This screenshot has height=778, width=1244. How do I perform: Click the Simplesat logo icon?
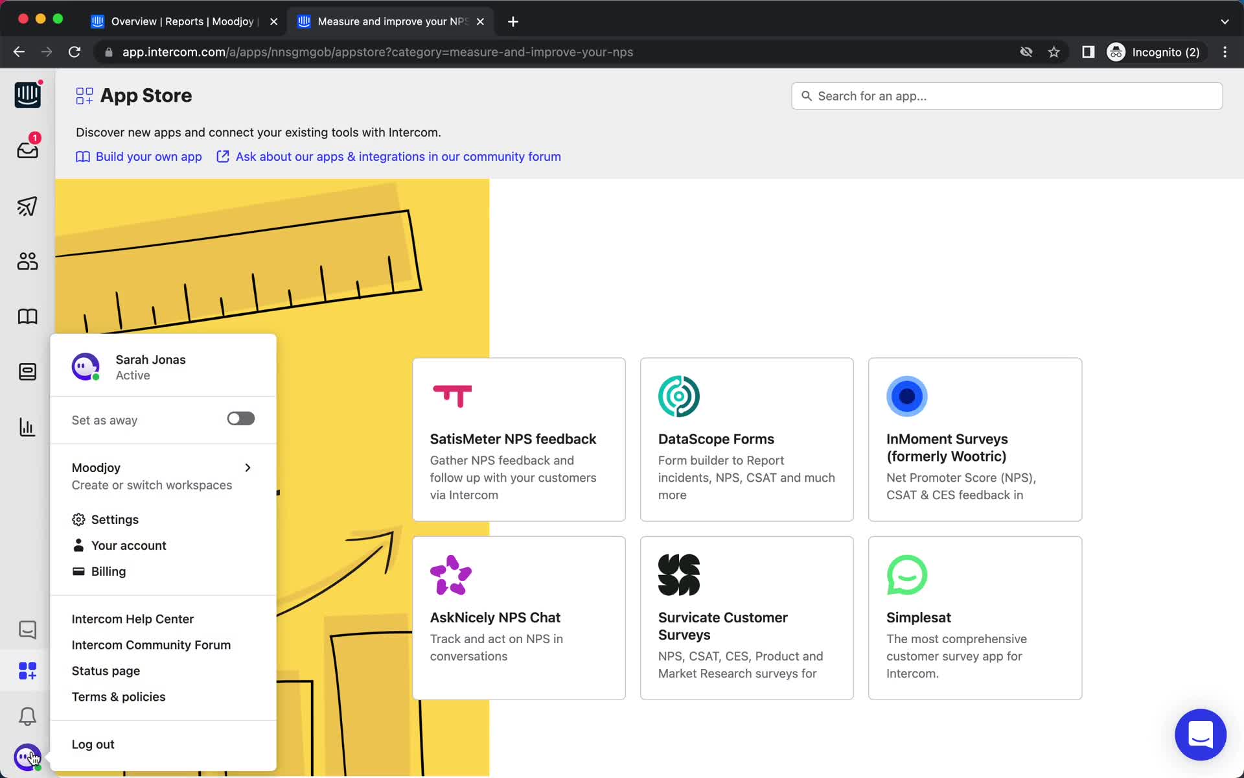pos(907,575)
